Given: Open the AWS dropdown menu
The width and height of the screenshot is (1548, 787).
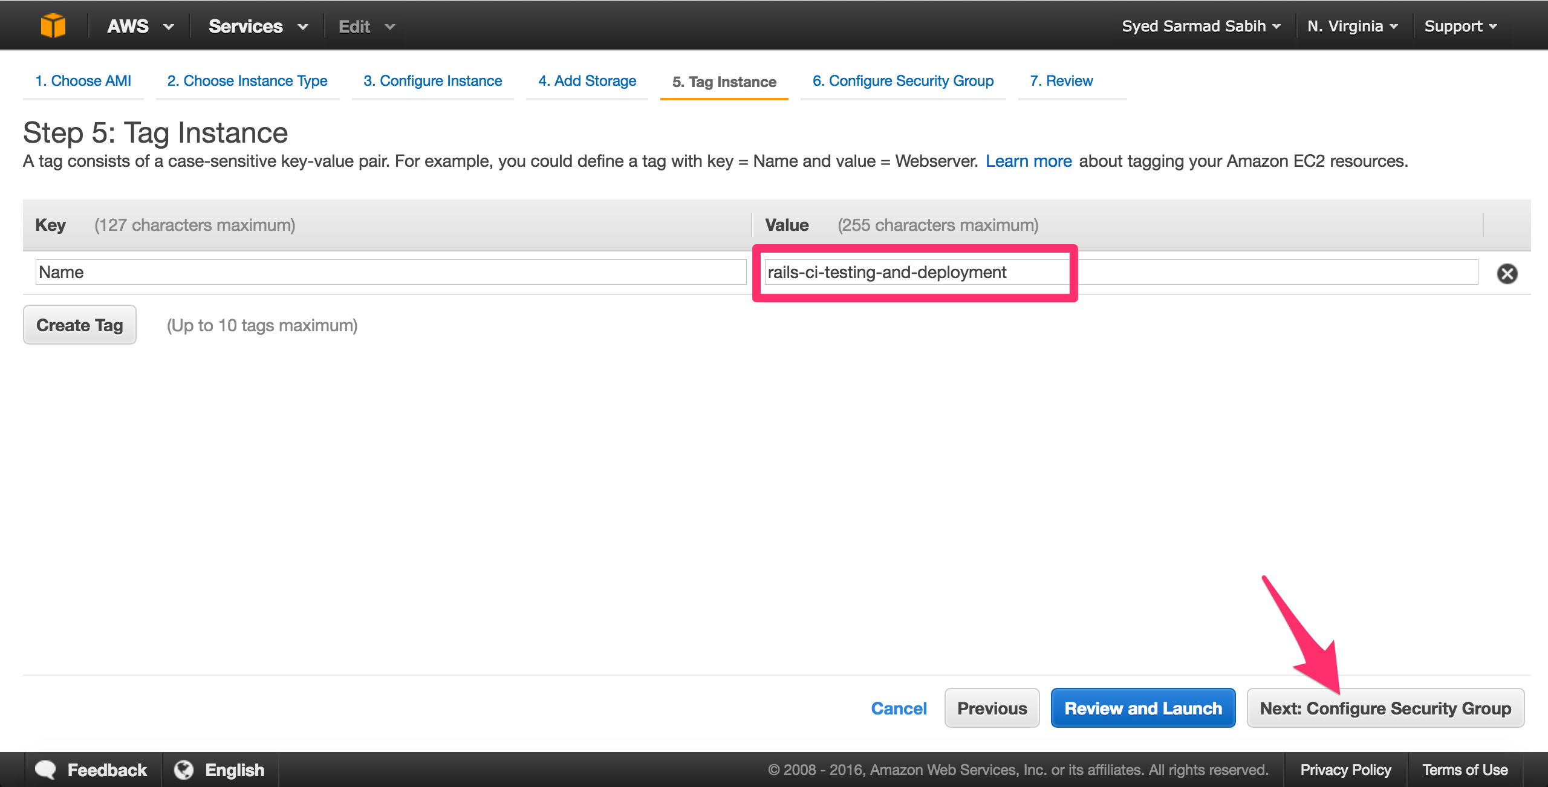Looking at the screenshot, I should point(140,27).
